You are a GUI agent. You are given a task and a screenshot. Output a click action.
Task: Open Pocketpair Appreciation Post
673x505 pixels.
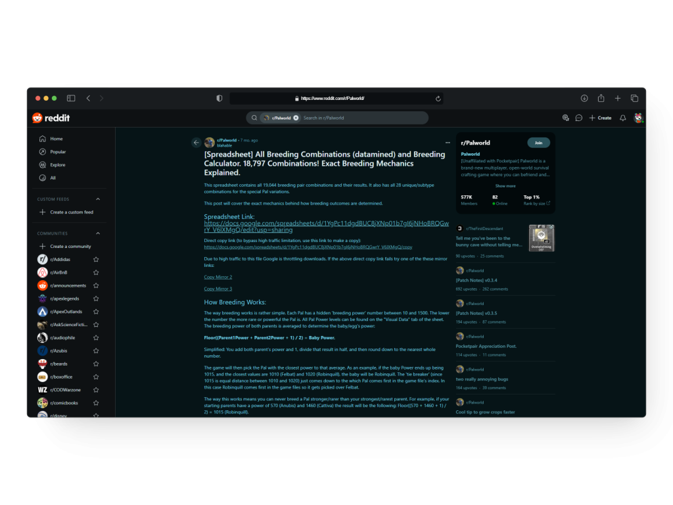pos(486,346)
